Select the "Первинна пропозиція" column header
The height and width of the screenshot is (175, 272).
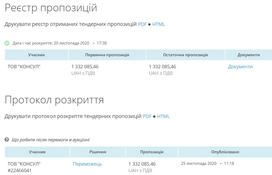click(107, 55)
